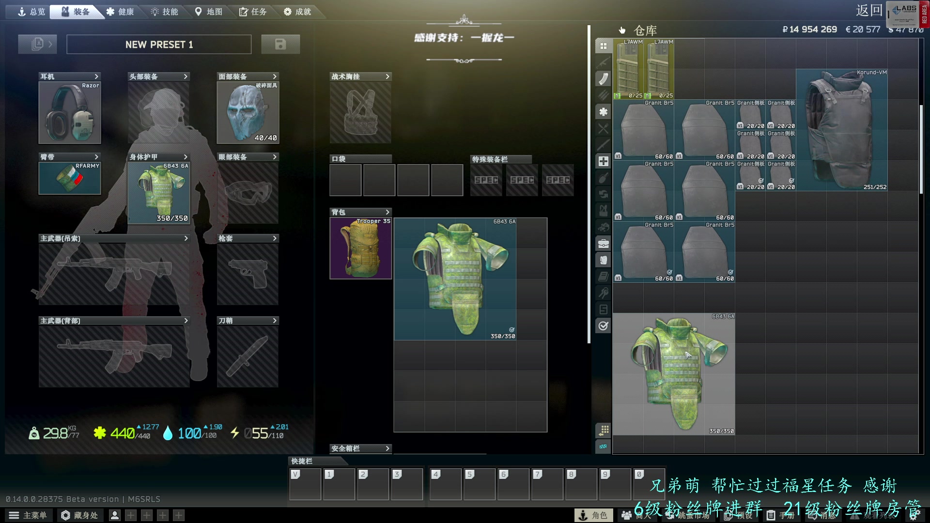
Task: Filter stash by food fork-knife icon
Action: pyautogui.click(x=603, y=128)
